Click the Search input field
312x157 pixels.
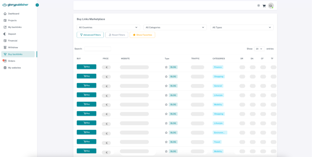click(x=98, y=49)
